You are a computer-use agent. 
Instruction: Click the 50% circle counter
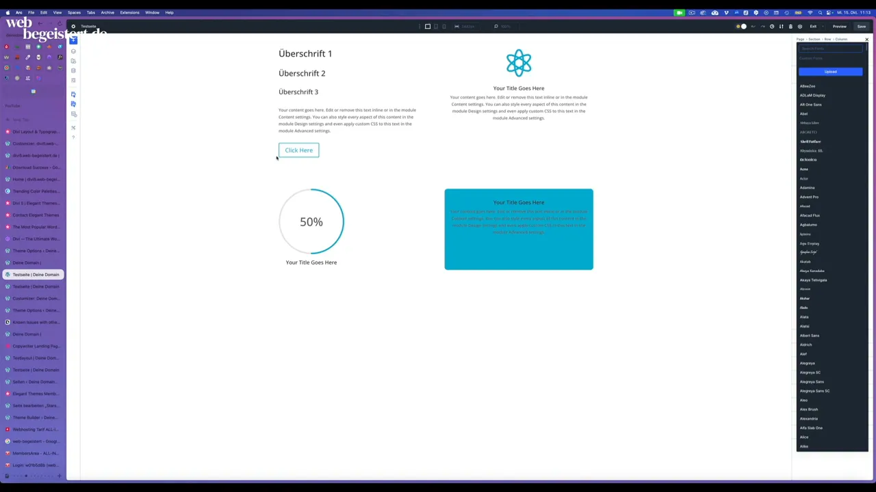click(x=311, y=221)
